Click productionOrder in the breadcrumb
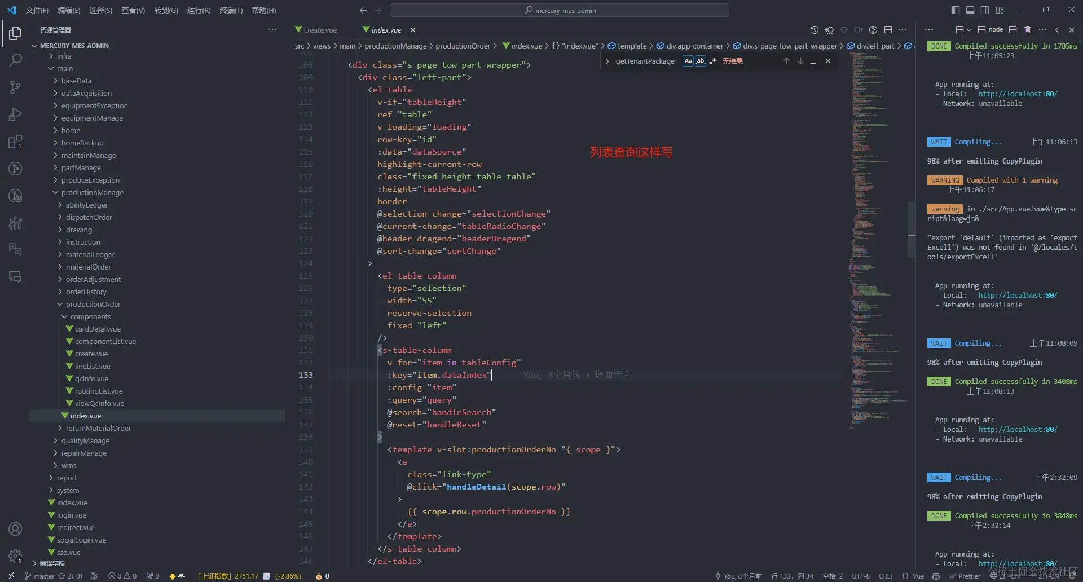This screenshot has width=1083, height=582. (463, 46)
